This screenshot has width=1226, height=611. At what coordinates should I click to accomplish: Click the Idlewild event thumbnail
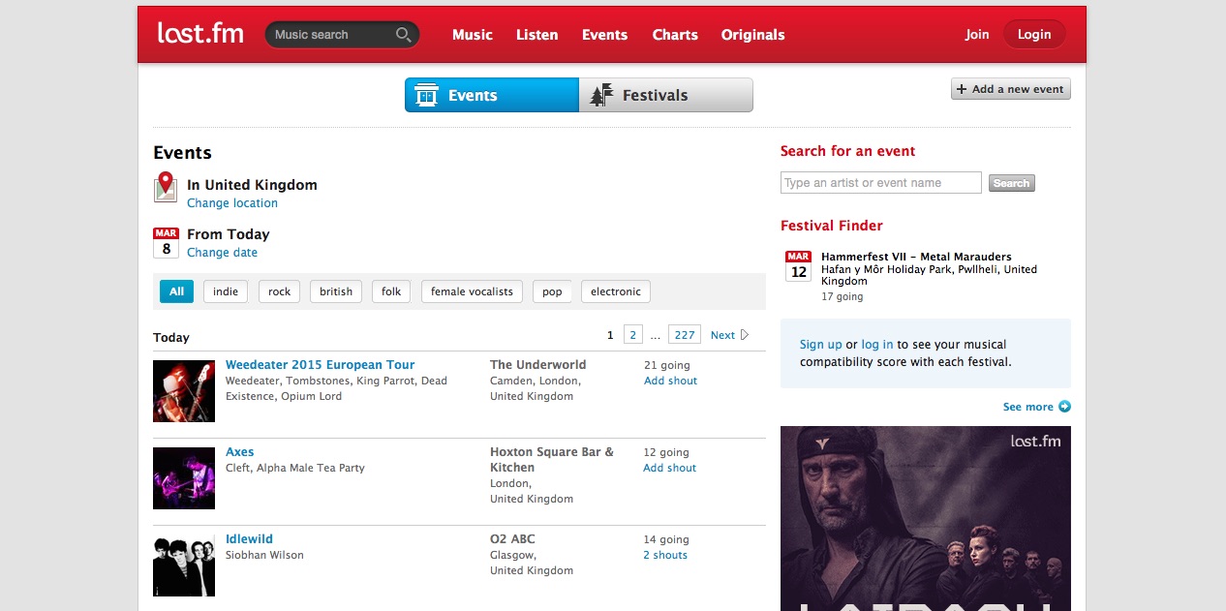tap(184, 565)
